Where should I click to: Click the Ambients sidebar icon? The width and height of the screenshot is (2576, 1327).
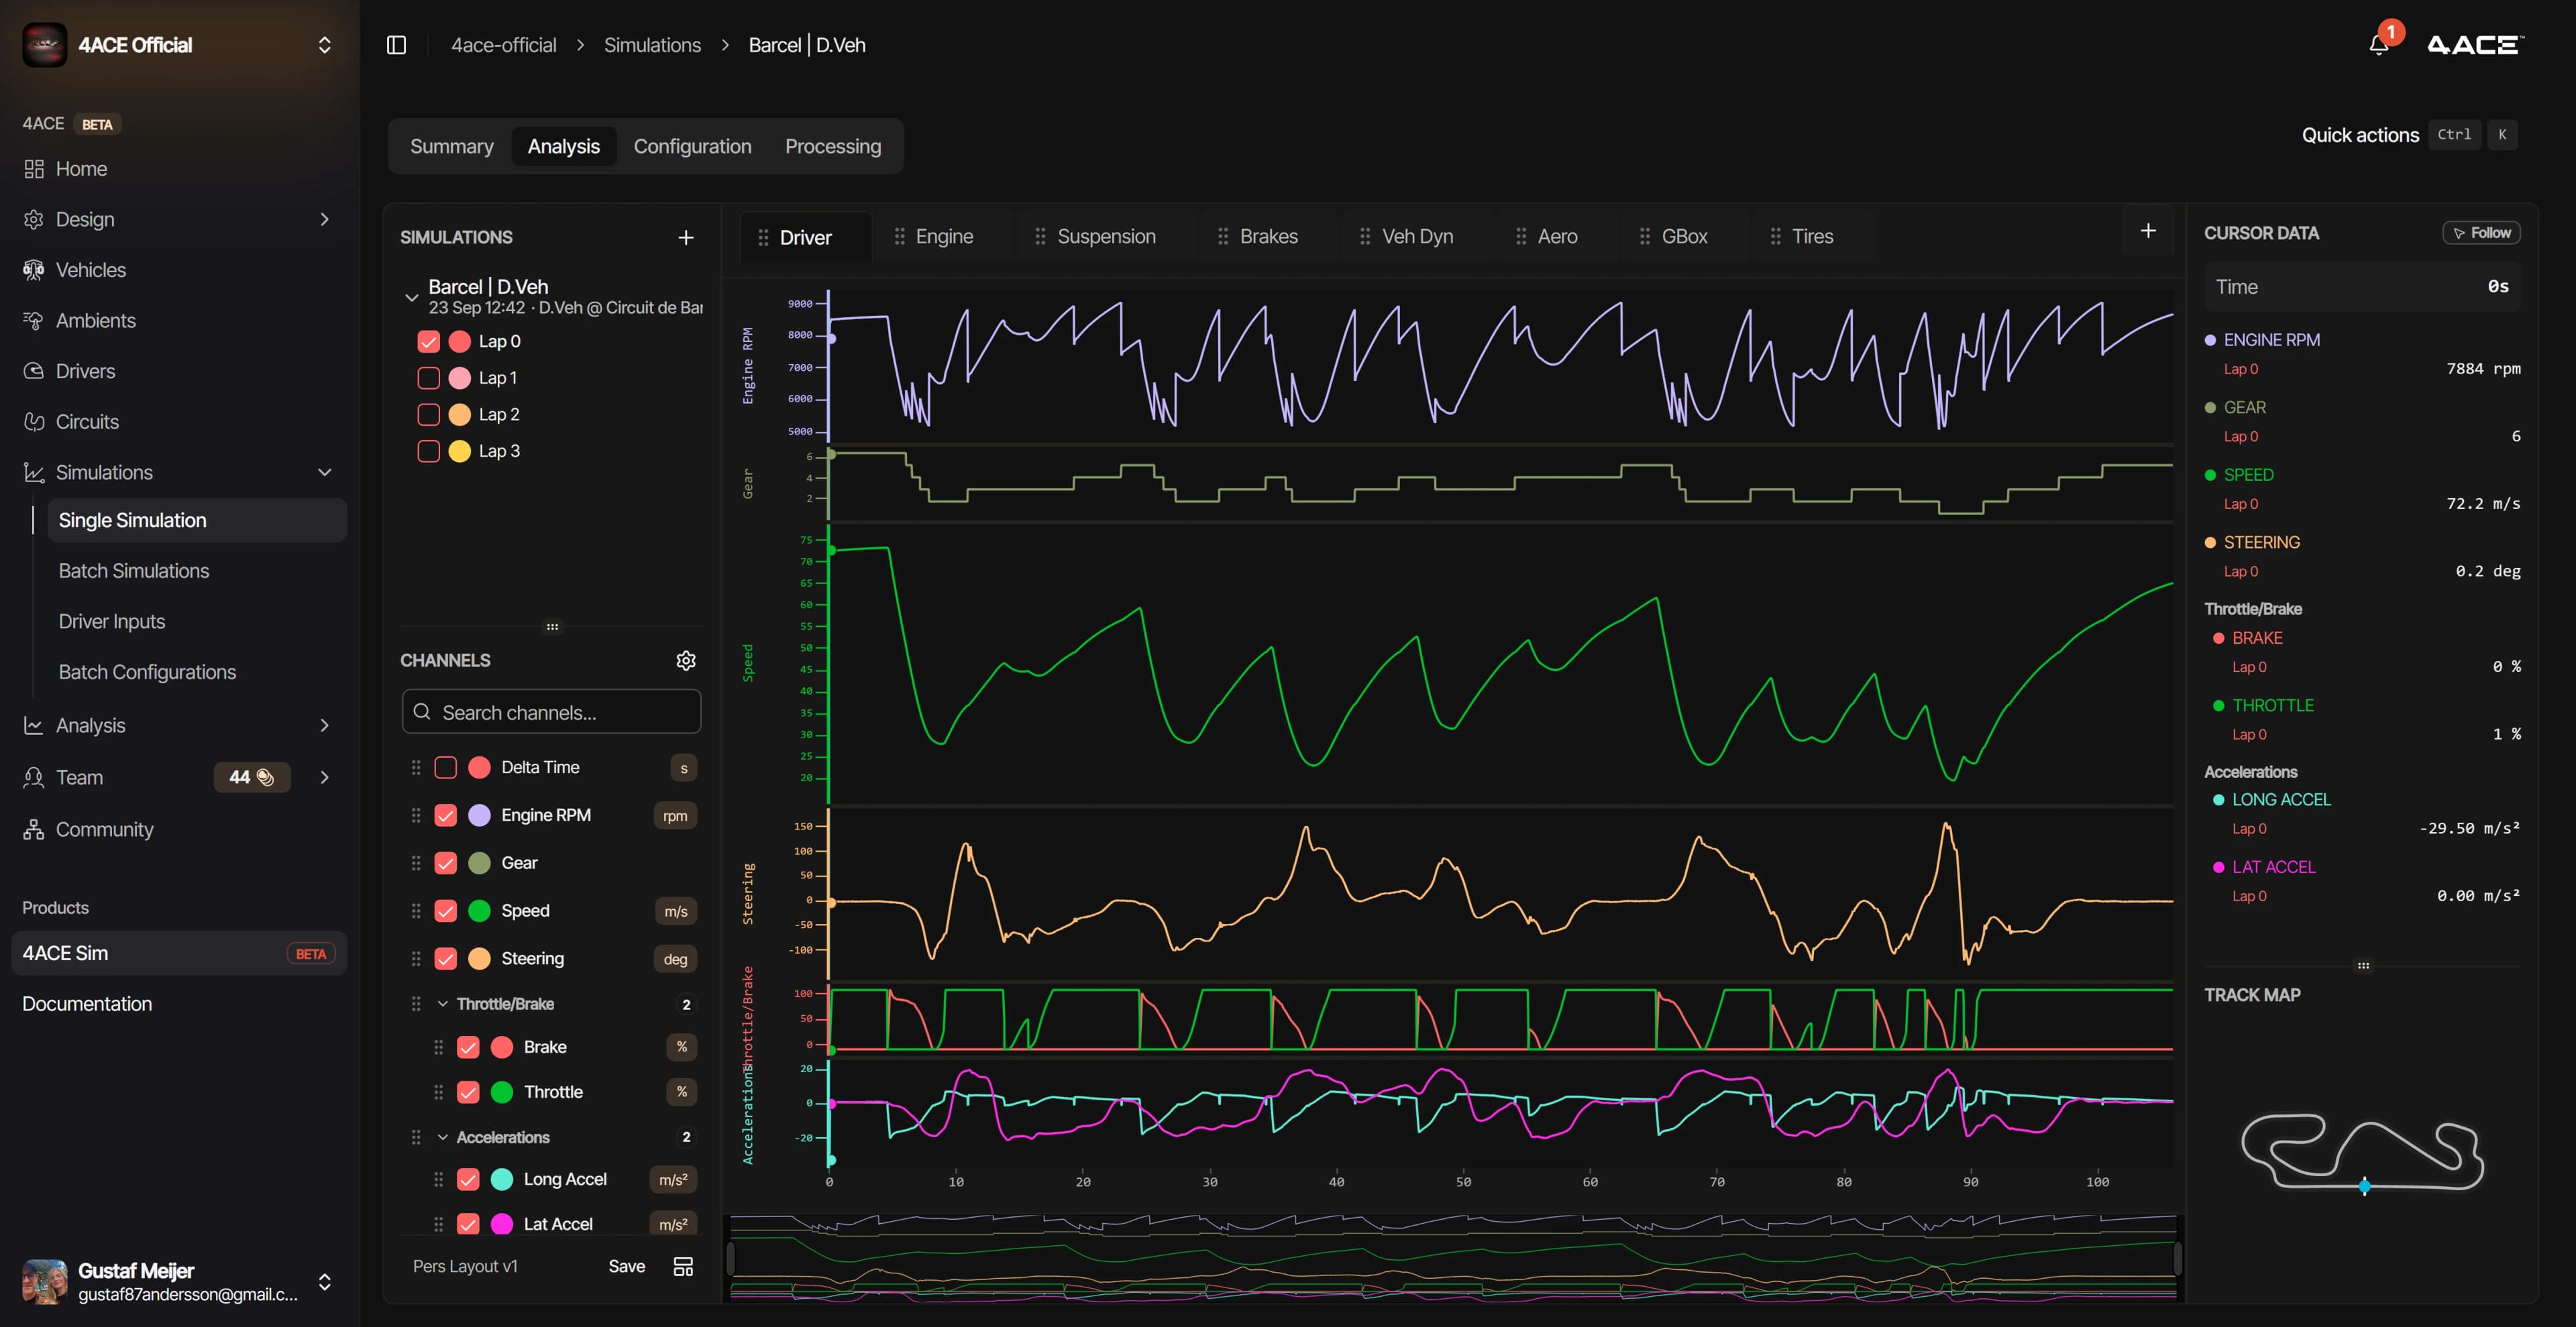pos(34,321)
